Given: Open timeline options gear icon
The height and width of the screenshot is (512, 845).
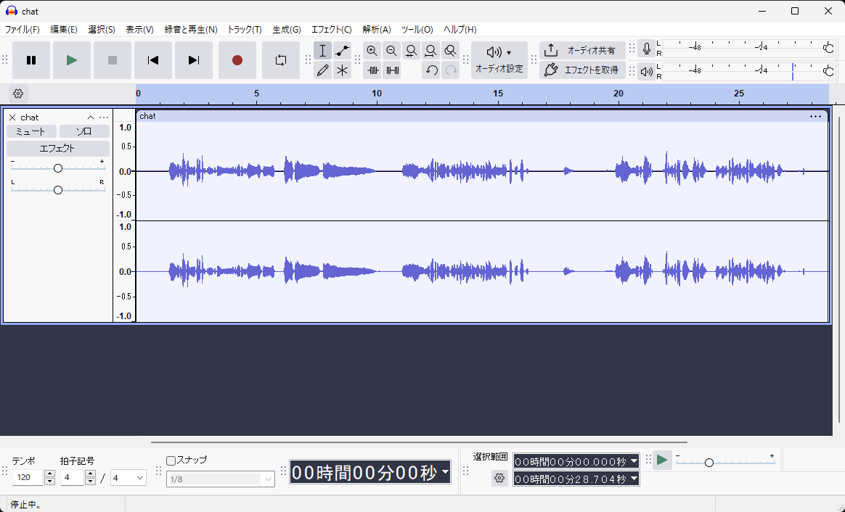Looking at the screenshot, I should click(x=18, y=94).
